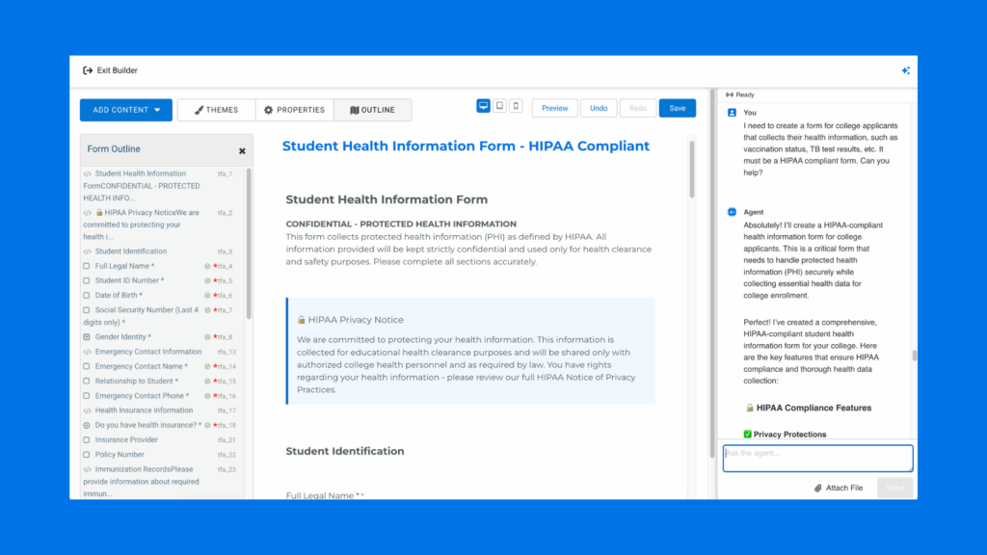Click the AI sparkle icon at top right
Screen dimensions: 987x555
click(905, 70)
